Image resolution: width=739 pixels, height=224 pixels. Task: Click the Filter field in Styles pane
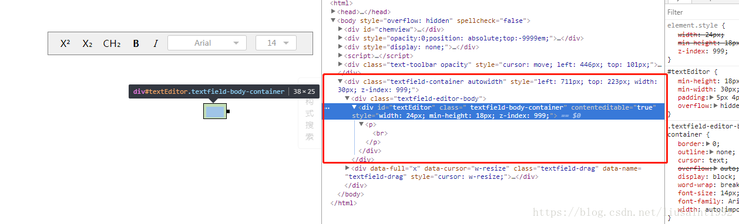pyautogui.click(x=702, y=12)
